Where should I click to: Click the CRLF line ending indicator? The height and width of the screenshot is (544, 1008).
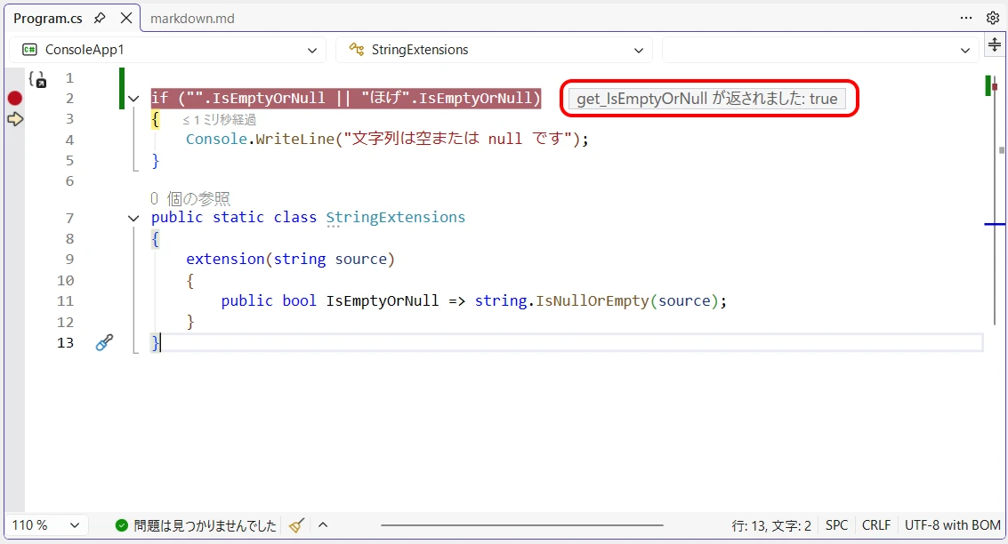(875, 525)
